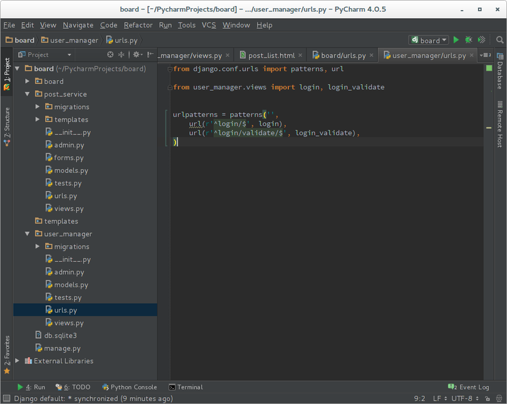Image resolution: width=507 pixels, height=404 pixels.
Task: Click green inspection status square
Action: pyautogui.click(x=489, y=68)
